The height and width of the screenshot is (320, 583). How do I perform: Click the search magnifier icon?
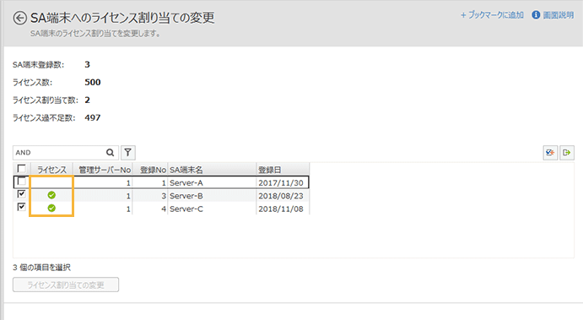pos(110,153)
